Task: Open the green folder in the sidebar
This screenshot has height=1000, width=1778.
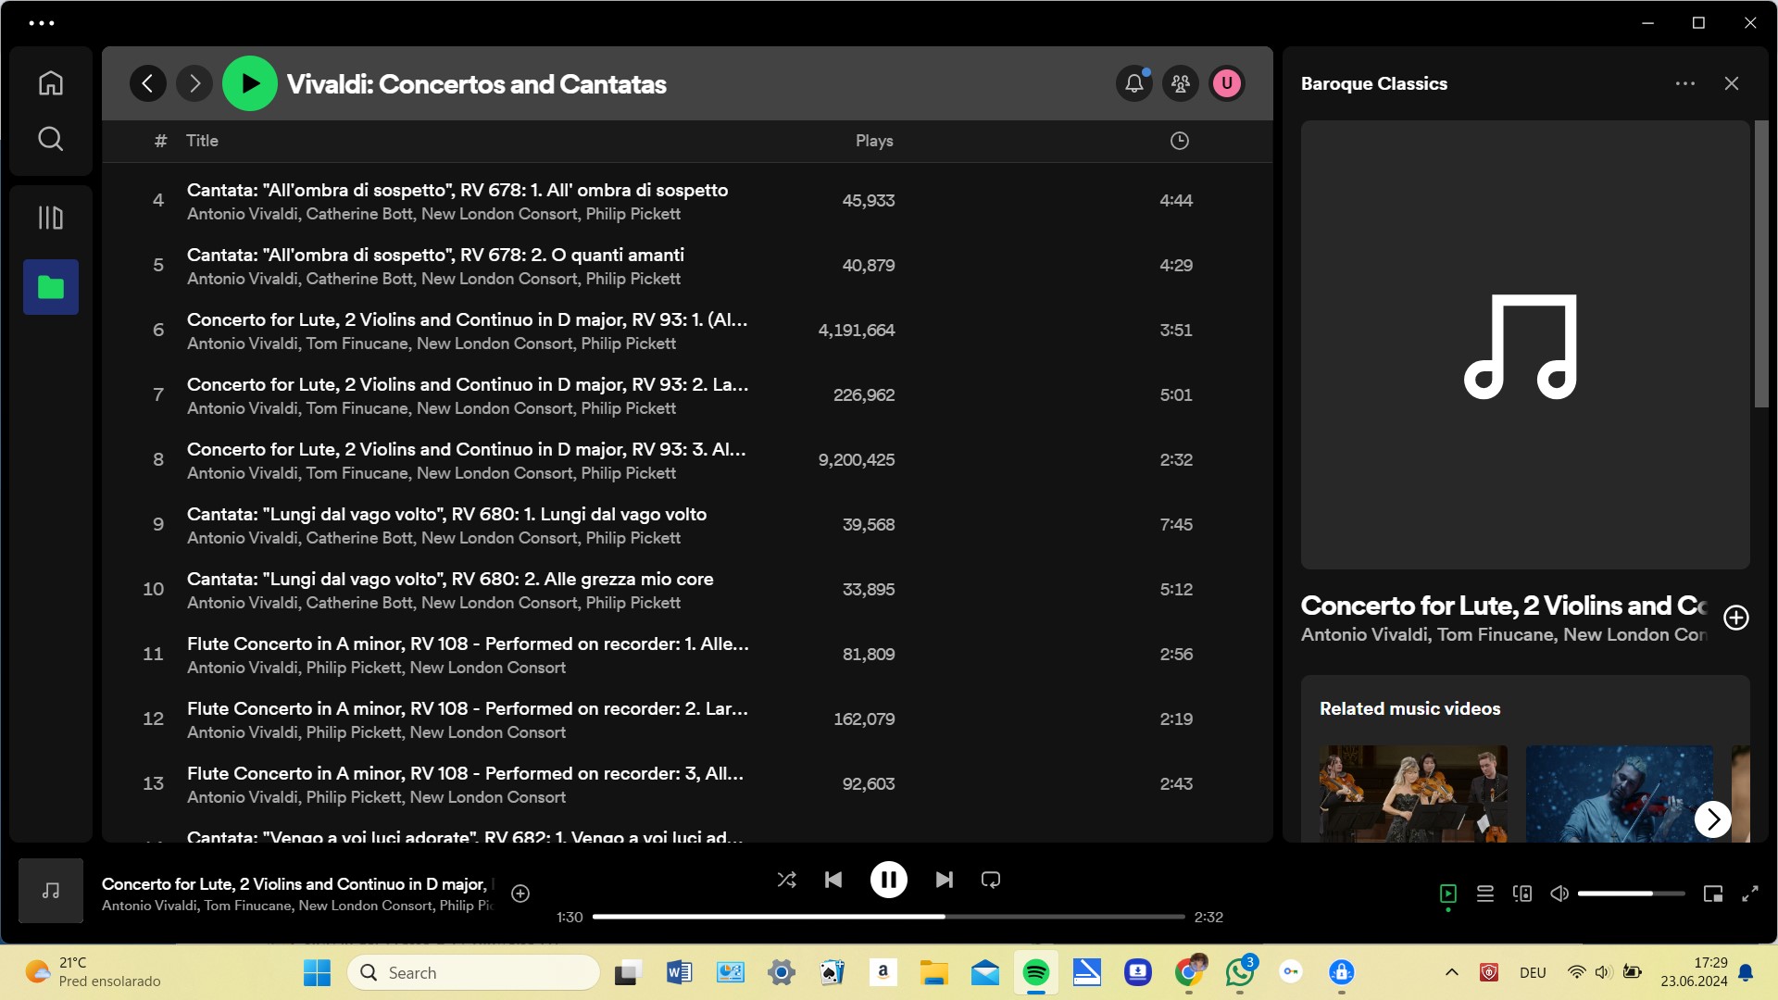Action: click(x=51, y=287)
